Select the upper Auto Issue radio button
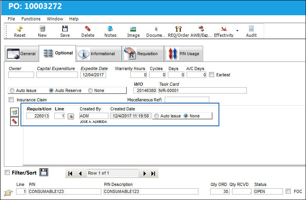 (12, 90)
